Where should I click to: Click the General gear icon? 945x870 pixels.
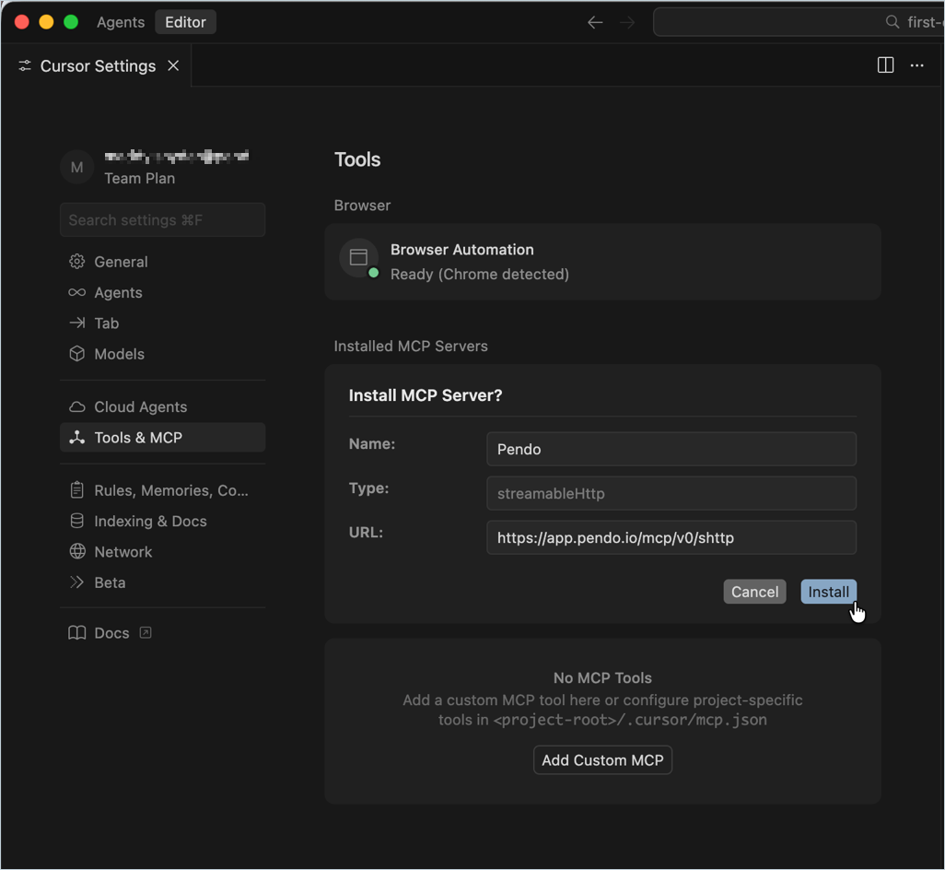coord(77,262)
